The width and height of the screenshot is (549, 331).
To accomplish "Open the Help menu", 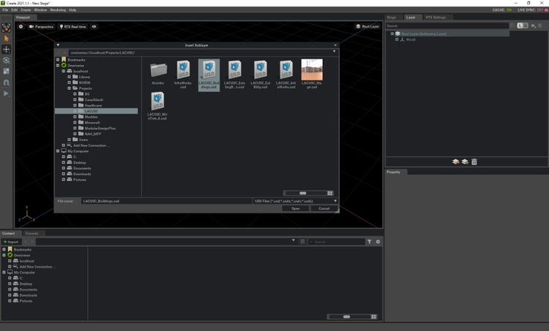I will coord(72,9).
